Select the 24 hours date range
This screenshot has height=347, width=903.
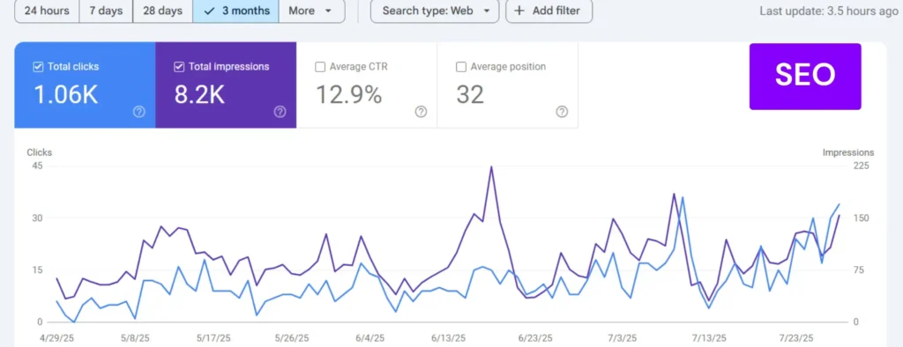point(47,11)
